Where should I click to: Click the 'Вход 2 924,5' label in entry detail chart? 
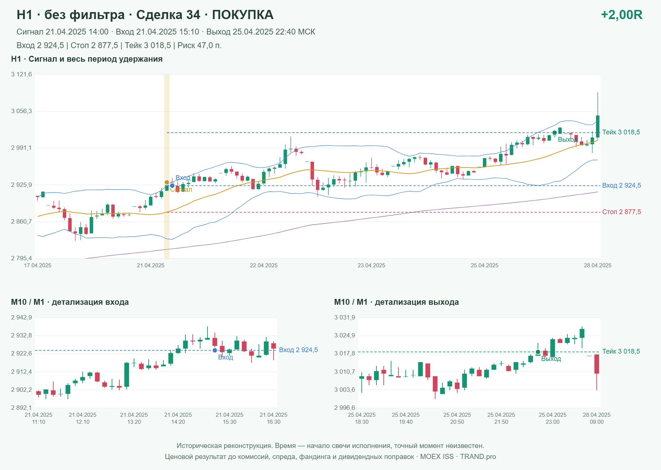coord(299,350)
